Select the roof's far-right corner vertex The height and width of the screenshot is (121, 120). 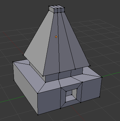click(90, 66)
